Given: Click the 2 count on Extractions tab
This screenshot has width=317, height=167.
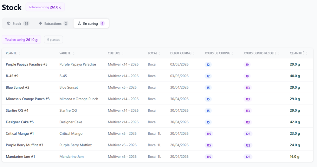Looking at the screenshot, I should coord(66,23).
